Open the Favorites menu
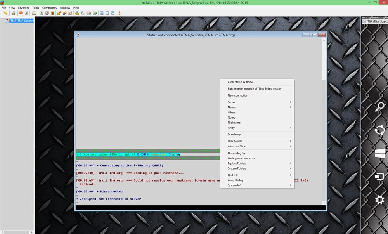The image size is (388, 234). (x=24, y=8)
